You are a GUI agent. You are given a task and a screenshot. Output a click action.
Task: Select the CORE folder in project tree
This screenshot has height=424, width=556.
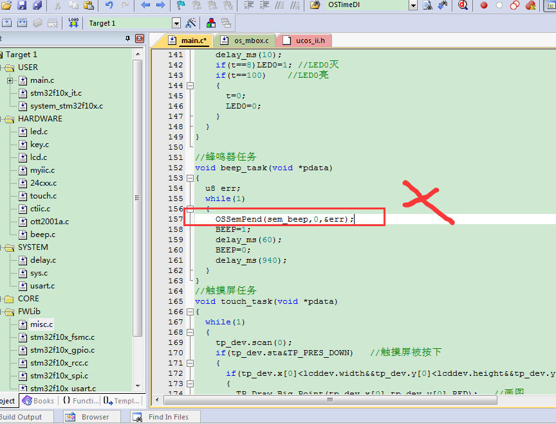pyautogui.click(x=28, y=299)
